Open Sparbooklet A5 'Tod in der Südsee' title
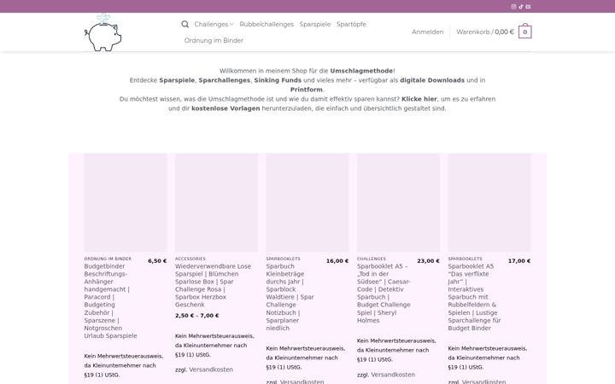Screen dimensions: 615x384 pos(384,293)
